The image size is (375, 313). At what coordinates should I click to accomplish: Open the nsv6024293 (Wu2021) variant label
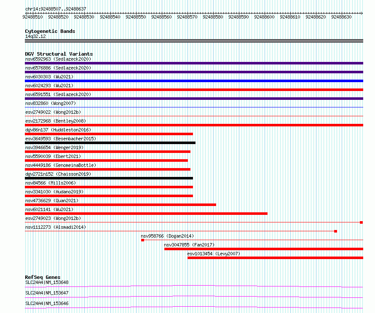[x=49, y=86]
